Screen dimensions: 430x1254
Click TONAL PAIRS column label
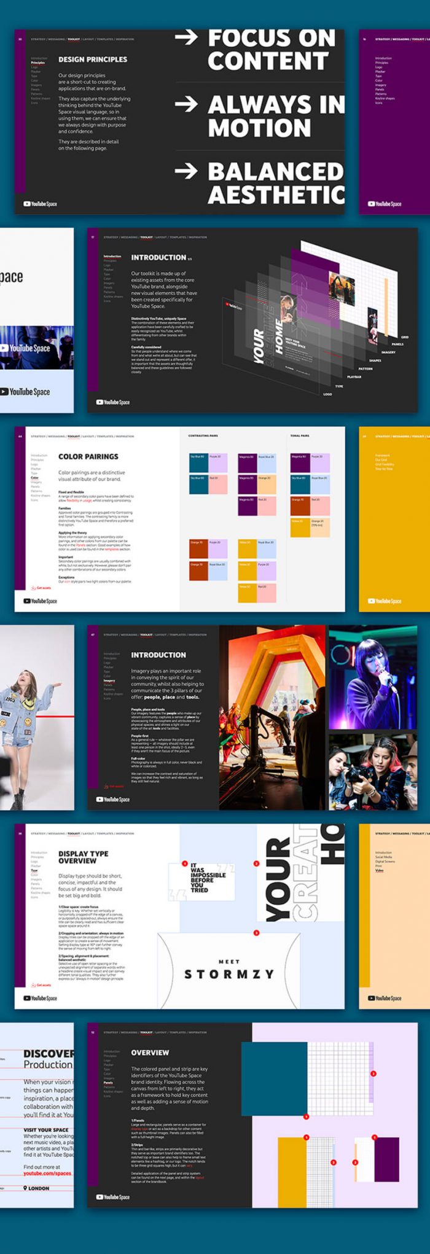click(x=300, y=436)
